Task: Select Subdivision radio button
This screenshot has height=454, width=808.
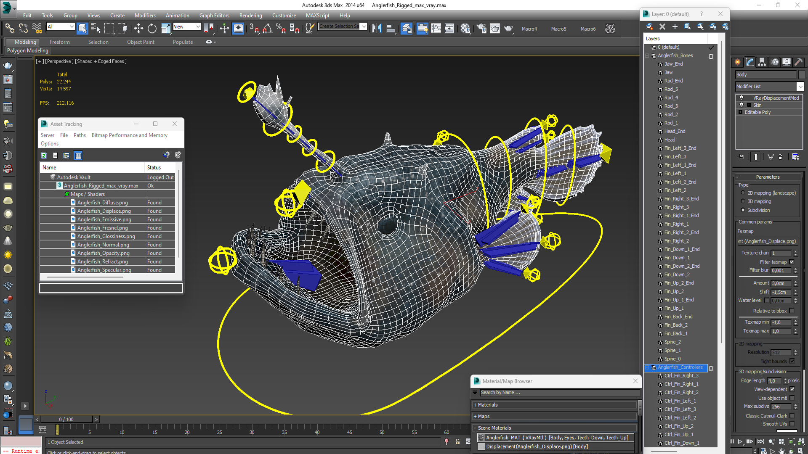Action: click(x=743, y=210)
